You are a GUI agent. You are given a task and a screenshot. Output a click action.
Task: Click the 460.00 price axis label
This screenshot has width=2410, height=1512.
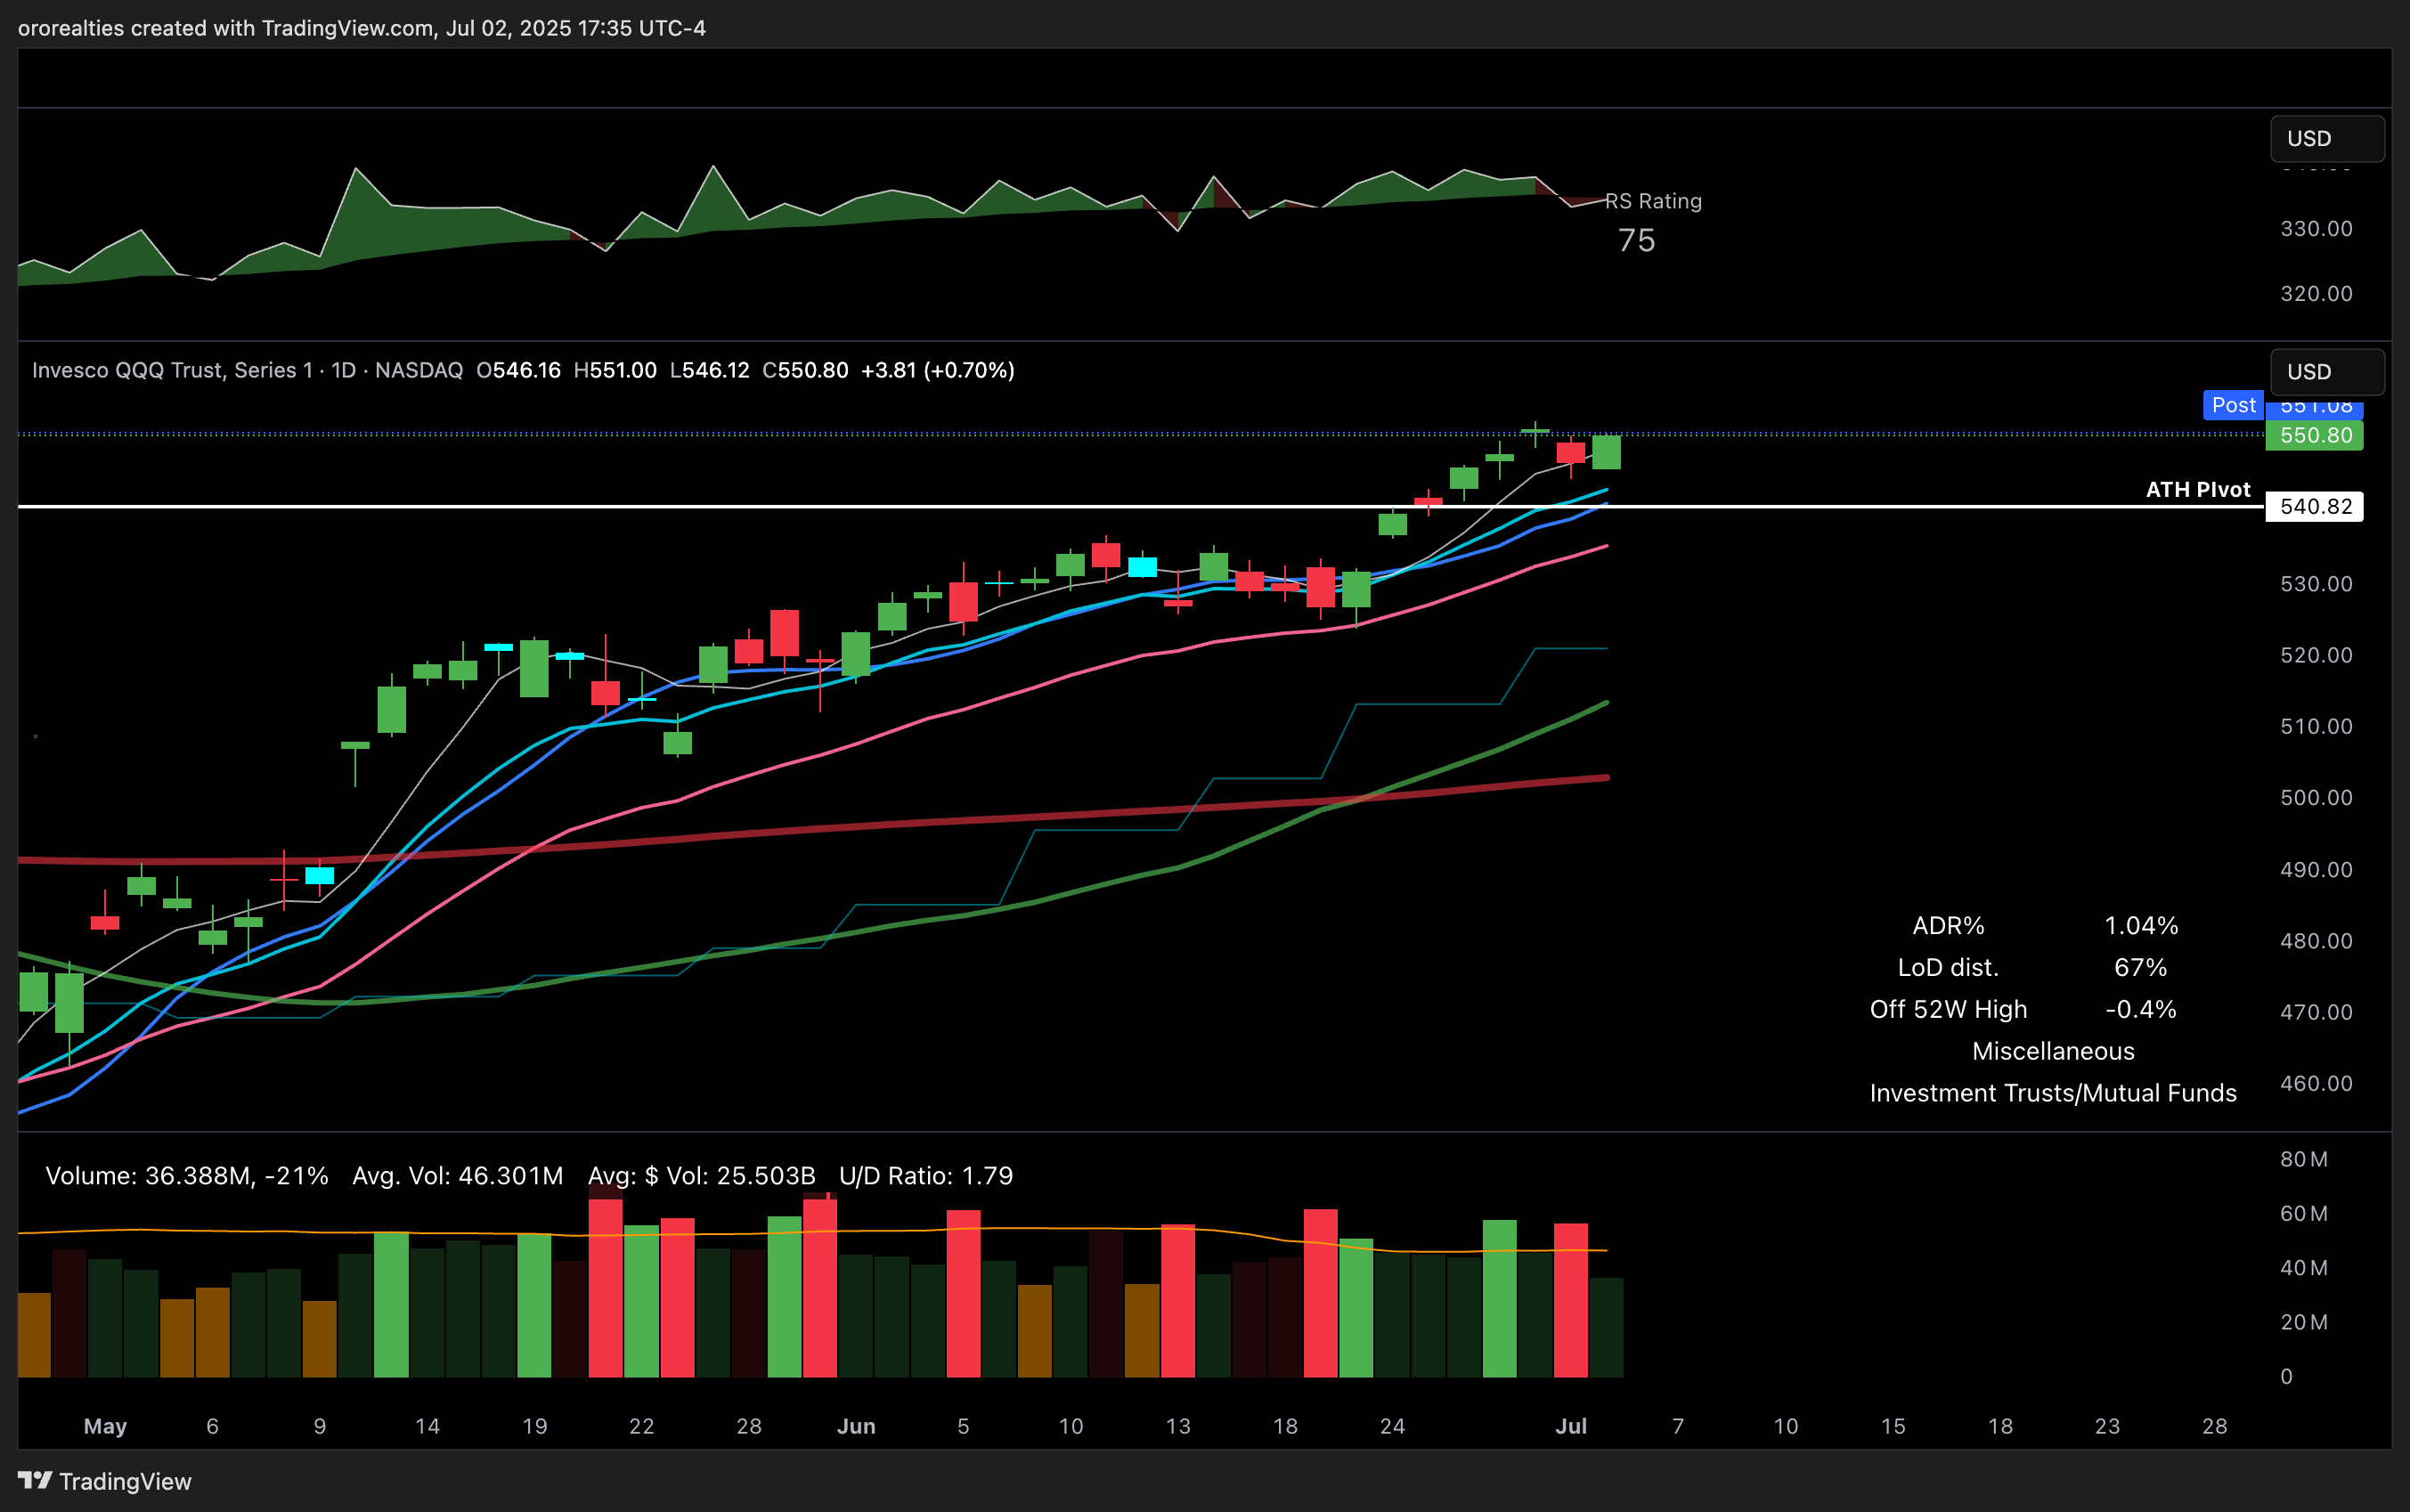[2316, 1084]
